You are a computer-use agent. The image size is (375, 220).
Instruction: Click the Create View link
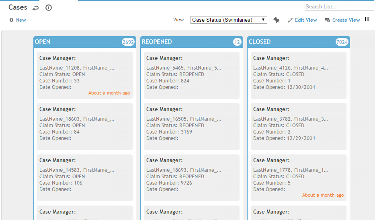coord(346,20)
